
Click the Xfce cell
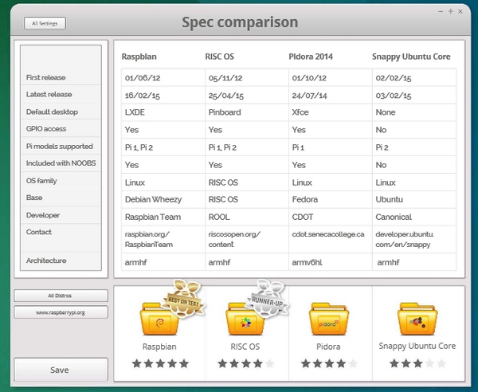point(331,112)
